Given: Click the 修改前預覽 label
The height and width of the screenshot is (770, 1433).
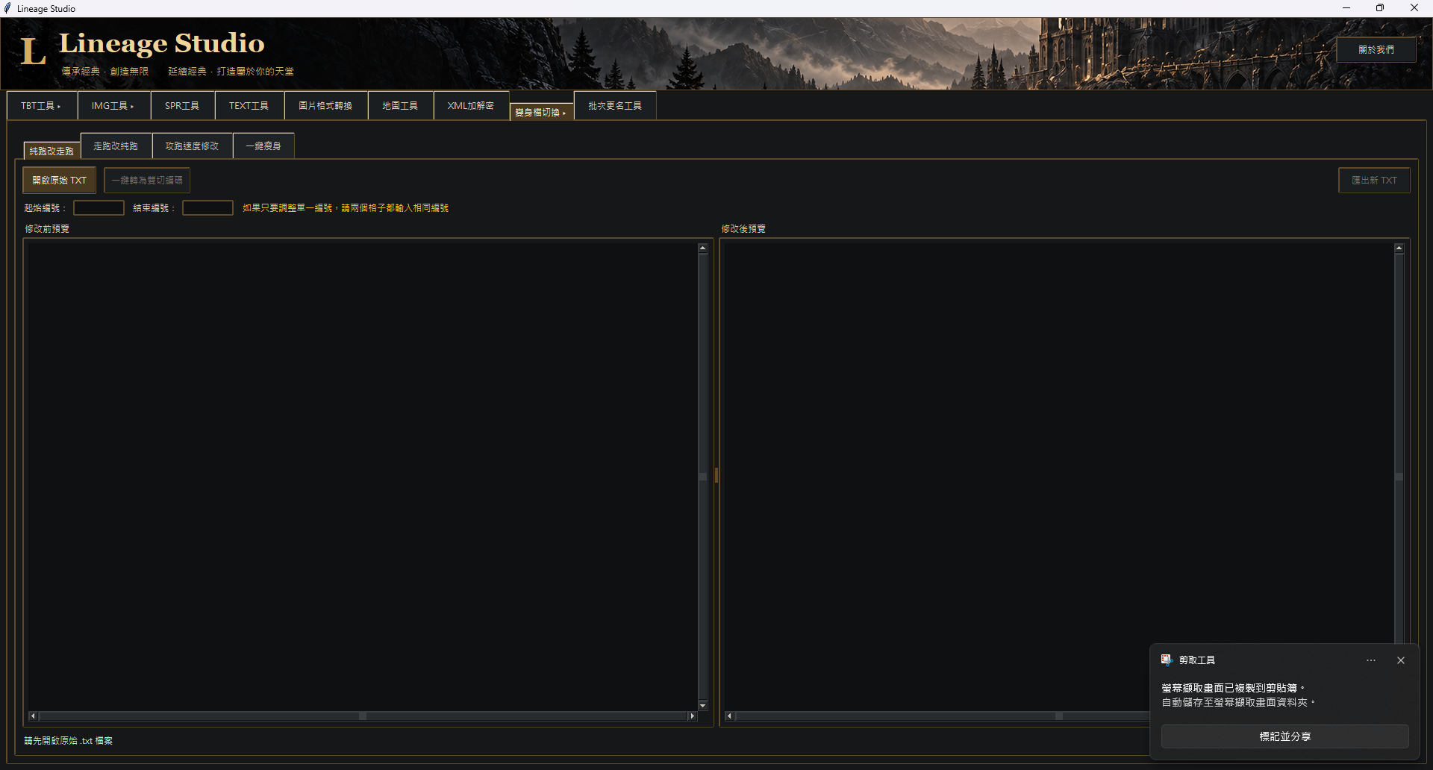Looking at the screenshot, I should (x=47, y=229).
